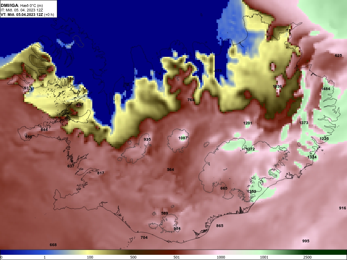
Task: Click the map value 937
Action: [27, 88]
